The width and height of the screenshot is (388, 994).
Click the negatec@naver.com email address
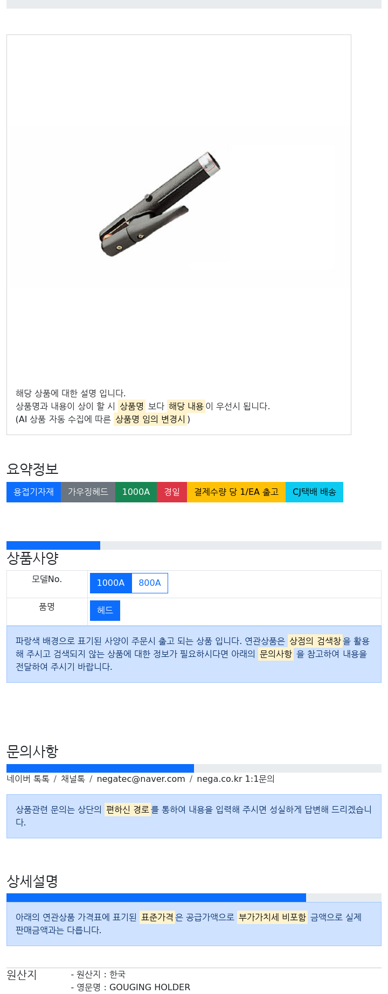[141, 779]
